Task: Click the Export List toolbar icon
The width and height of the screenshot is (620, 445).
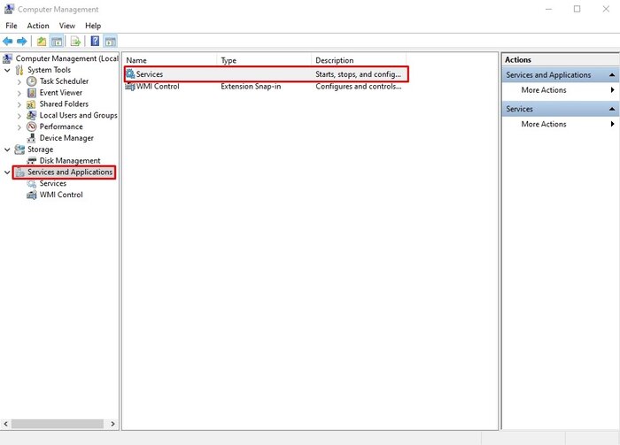Action: [x=75, y=41]
